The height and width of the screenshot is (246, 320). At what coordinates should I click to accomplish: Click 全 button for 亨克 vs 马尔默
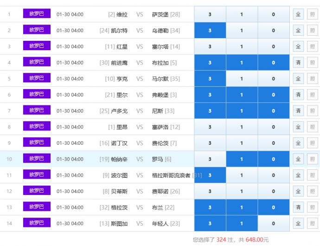pos(298,79)
